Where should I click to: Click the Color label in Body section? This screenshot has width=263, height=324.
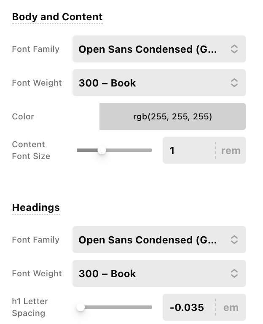click(23, 116)
